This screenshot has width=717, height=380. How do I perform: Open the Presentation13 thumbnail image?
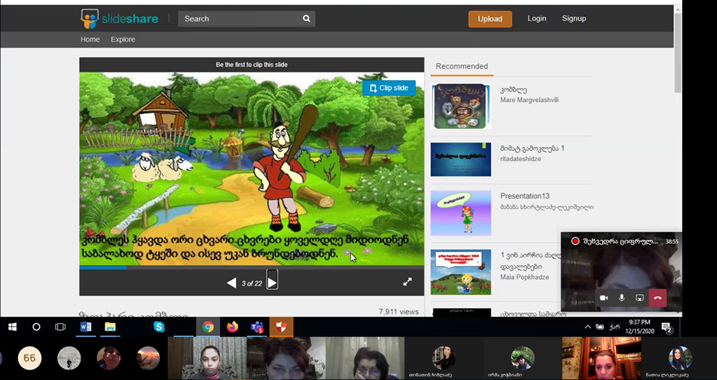pos(461,213)
